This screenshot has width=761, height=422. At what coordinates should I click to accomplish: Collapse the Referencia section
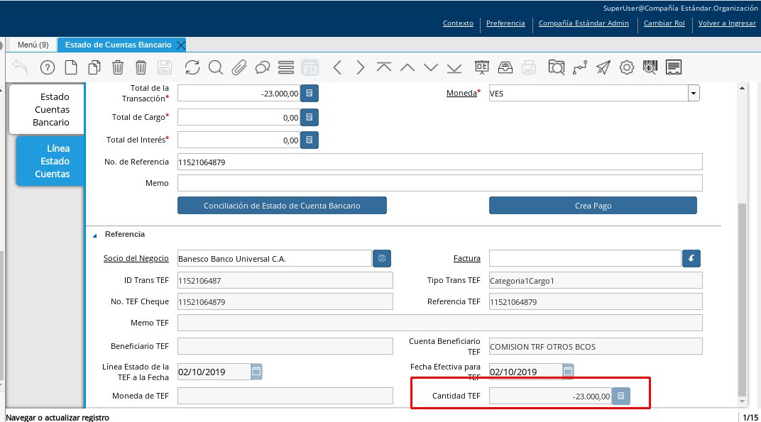[x=95, y=235]
